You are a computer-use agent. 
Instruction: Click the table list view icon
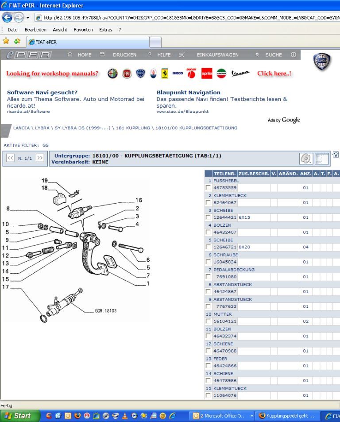322,158
